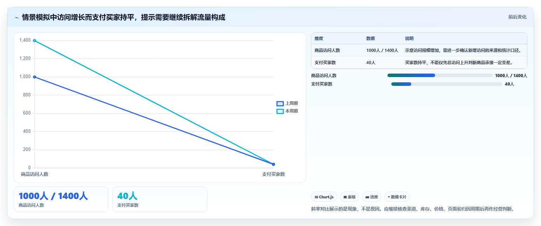This screenshot has width=541, height=226.
Task: Select the Chart.js tag
Action: point(324,197)
